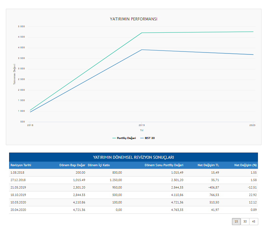Switch to 45 rows per page
The width and height of the screenshot is (268, 230).
coord(254,222)
